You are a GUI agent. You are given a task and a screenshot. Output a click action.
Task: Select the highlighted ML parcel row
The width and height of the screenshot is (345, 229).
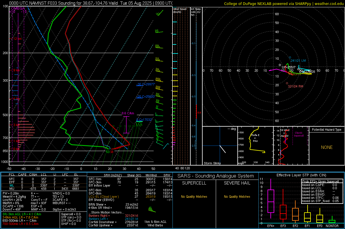(44, 185)
